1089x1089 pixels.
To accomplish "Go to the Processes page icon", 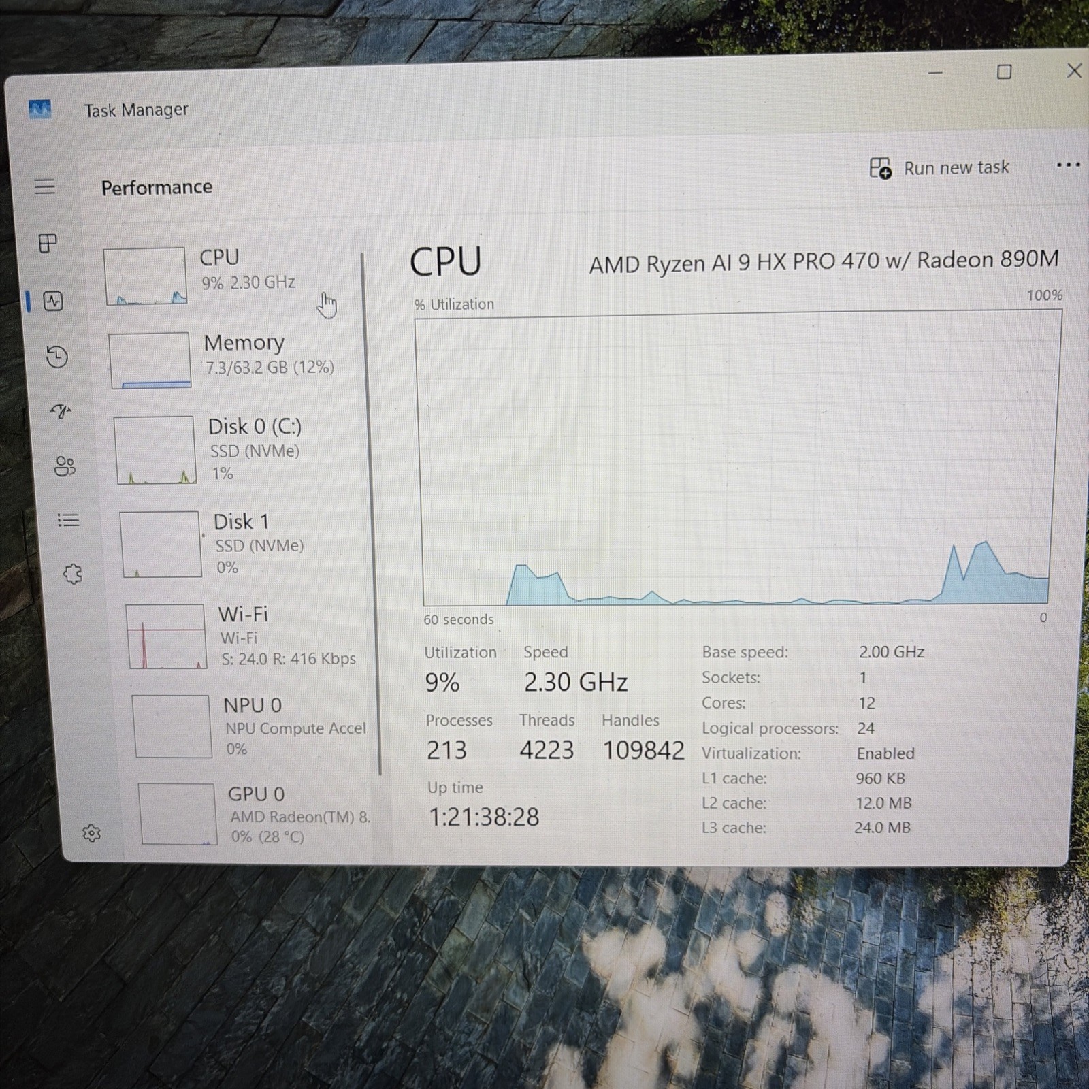I will (48, 243).
